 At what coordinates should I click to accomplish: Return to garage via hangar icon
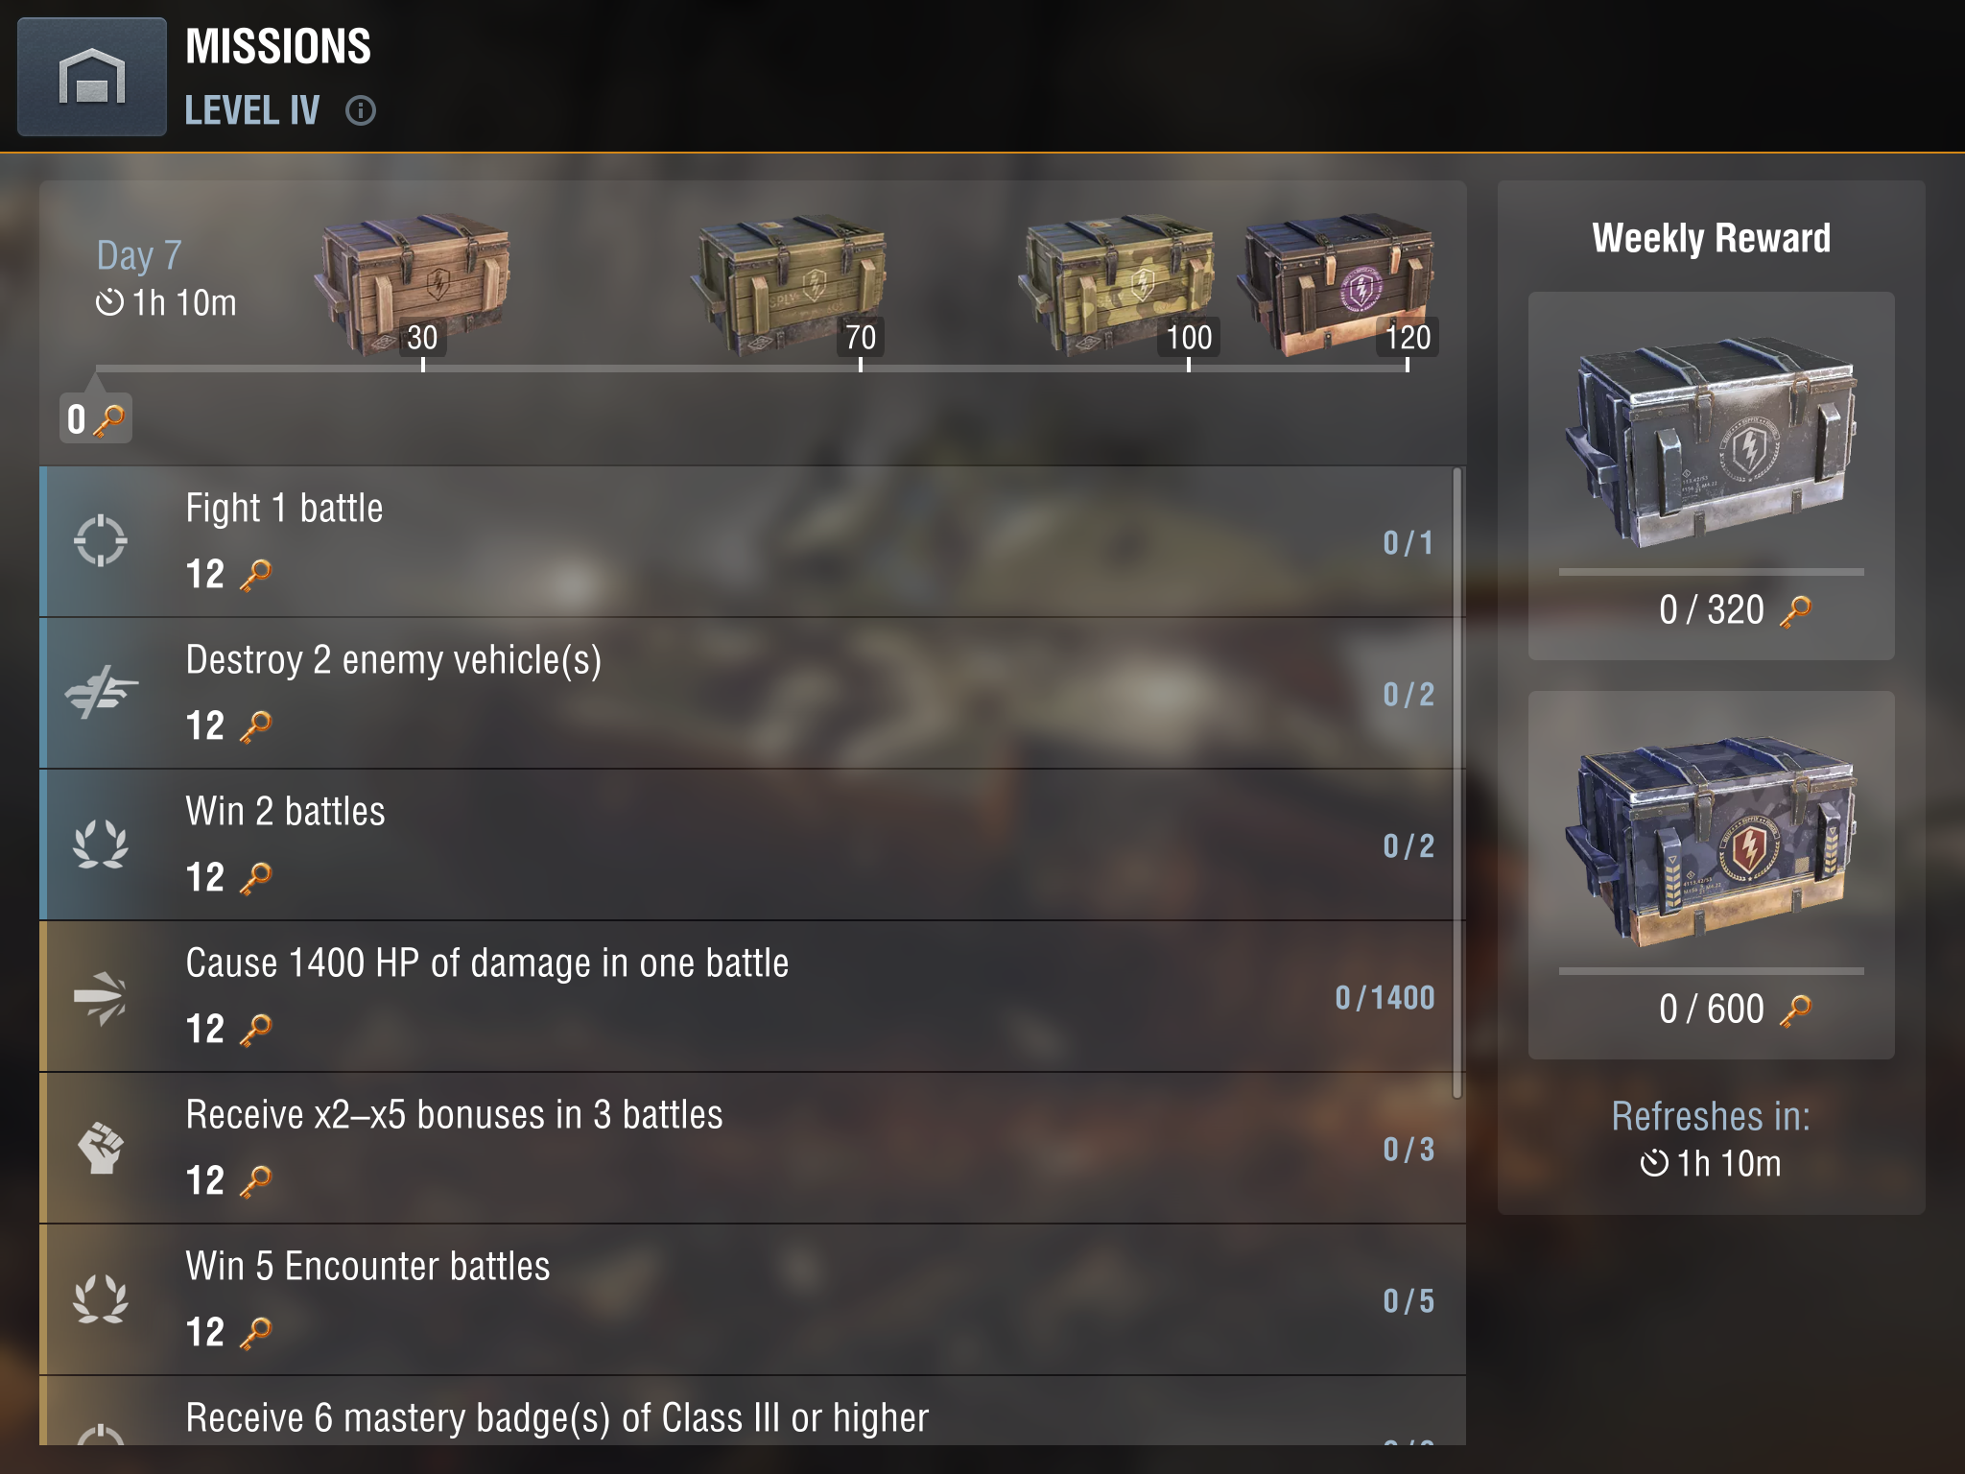click(92, 77)
